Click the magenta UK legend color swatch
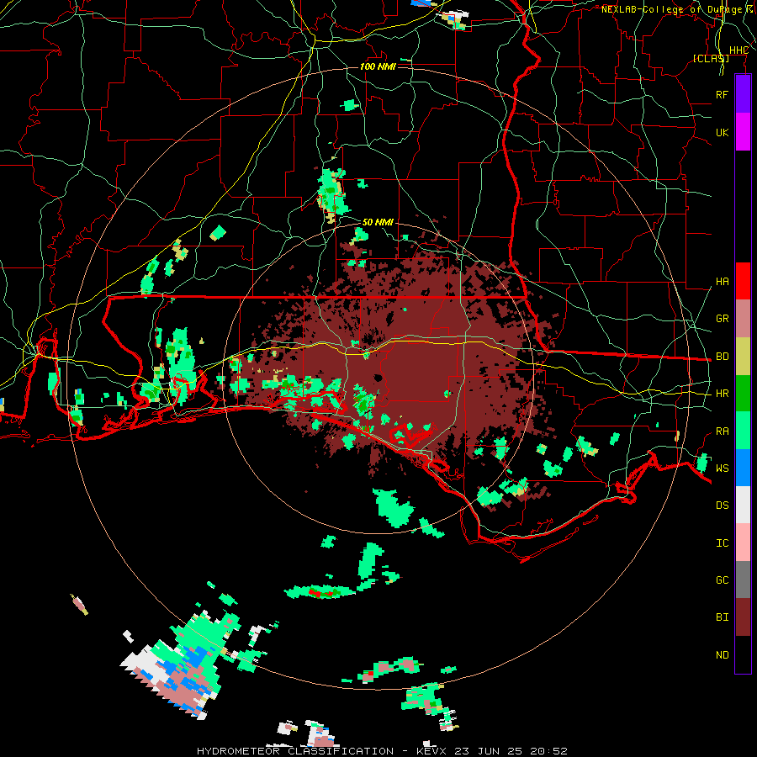757x757 pixels. [743, 132]
